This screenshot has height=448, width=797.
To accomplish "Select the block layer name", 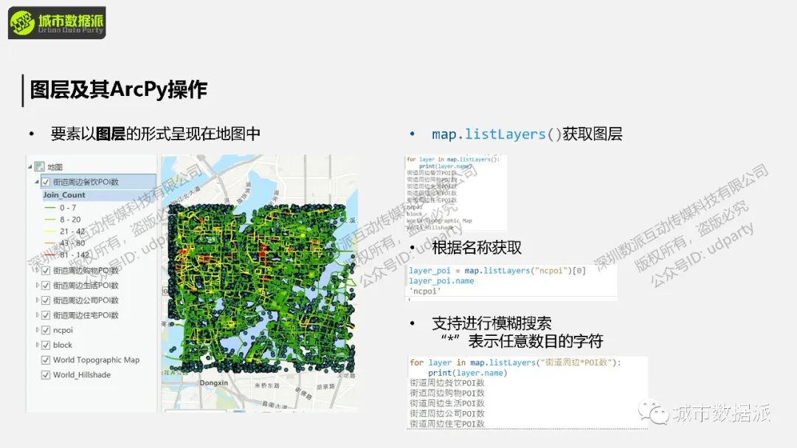I will pyautogui.click(x=63, y=345).
